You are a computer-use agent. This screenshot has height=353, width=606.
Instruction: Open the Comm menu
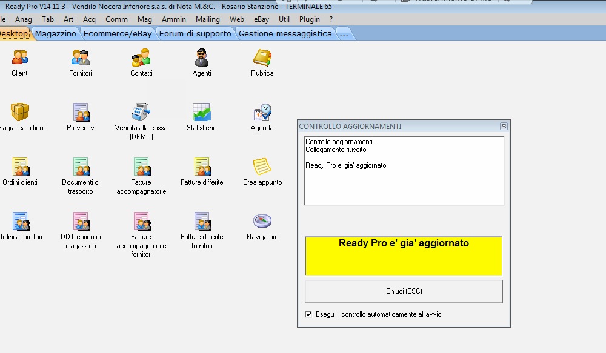(x=117, y=19)
